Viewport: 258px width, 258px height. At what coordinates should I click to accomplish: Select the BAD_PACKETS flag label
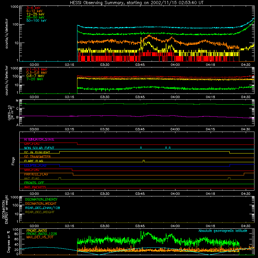pyautogui.click(x=35, y=187)
